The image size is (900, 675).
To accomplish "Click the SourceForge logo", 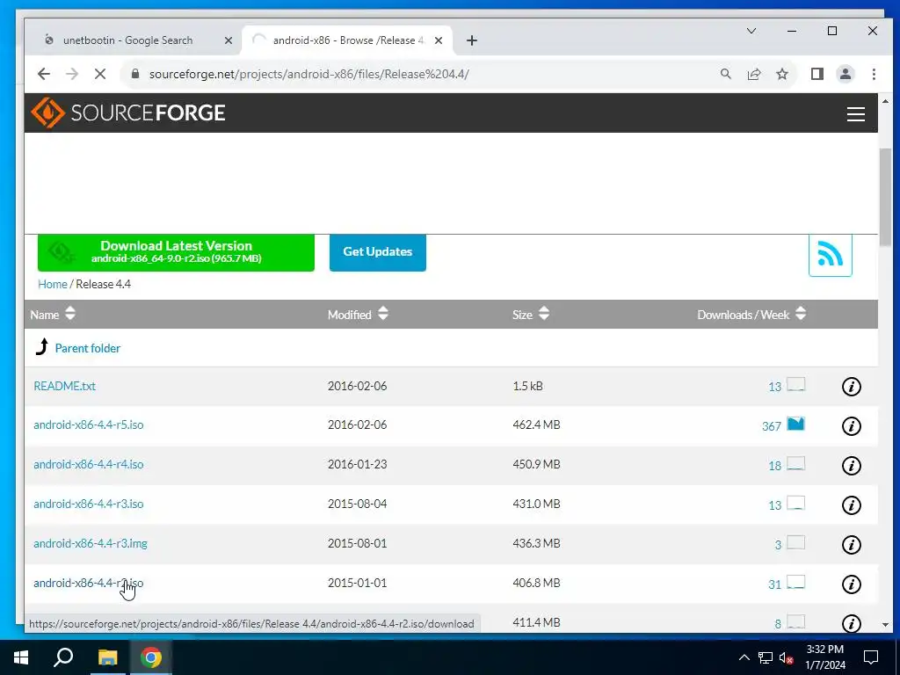I will pos(128,112).
